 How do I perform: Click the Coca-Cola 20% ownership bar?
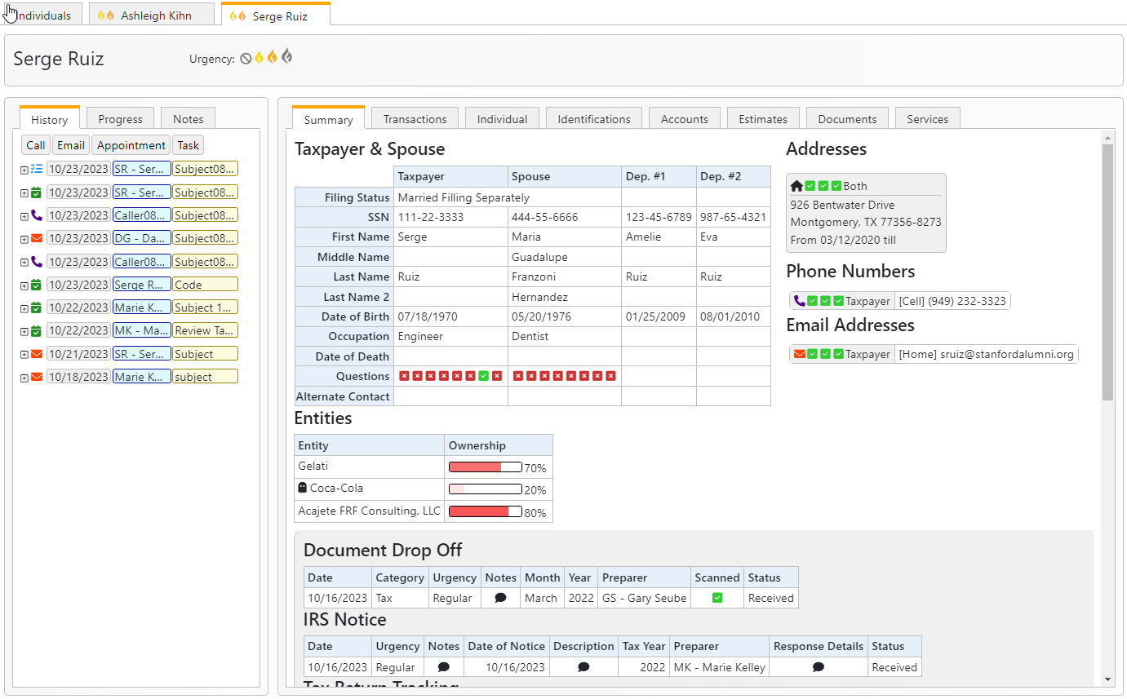coord(486,489)
